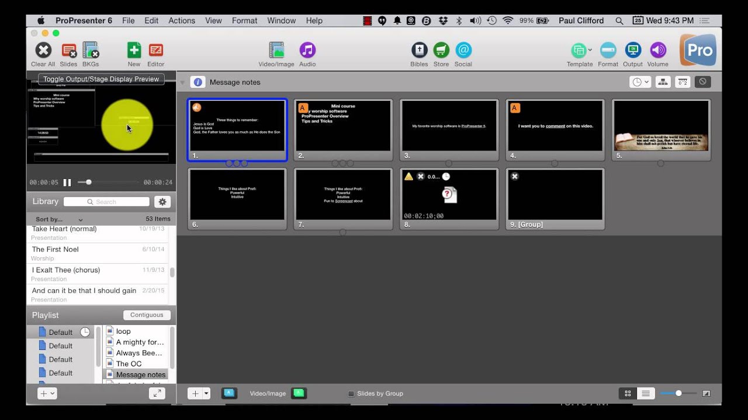
Task: Open the Format menu in the menu bar
Action: pos(244,20)
